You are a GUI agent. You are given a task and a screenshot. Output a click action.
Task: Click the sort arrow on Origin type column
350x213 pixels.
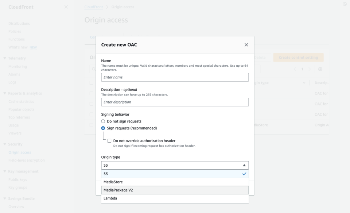[x=304, y=83]
